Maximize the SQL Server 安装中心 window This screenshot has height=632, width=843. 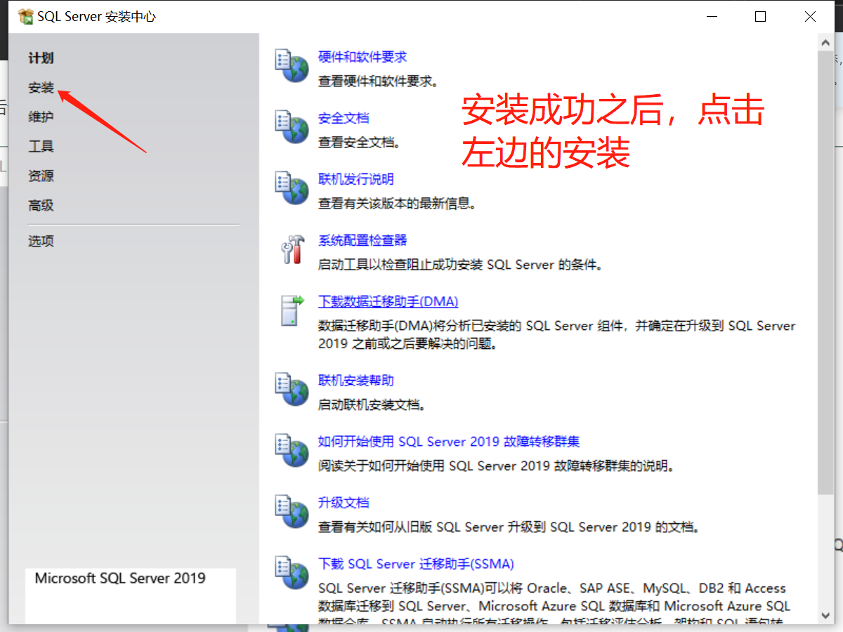pyautogui.click(x=760, y=17)
